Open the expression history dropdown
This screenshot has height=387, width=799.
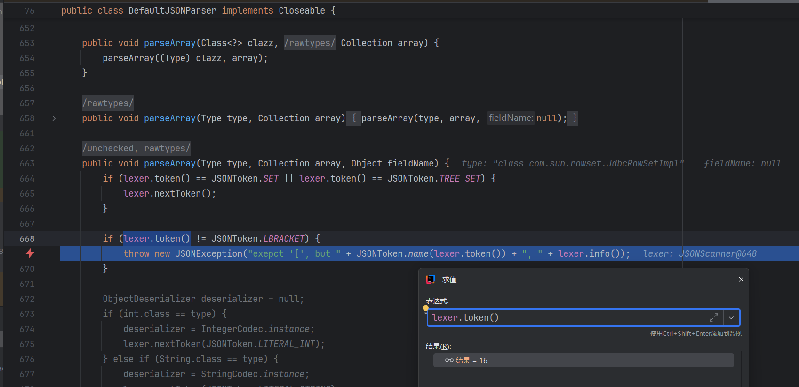click(731, 318)
